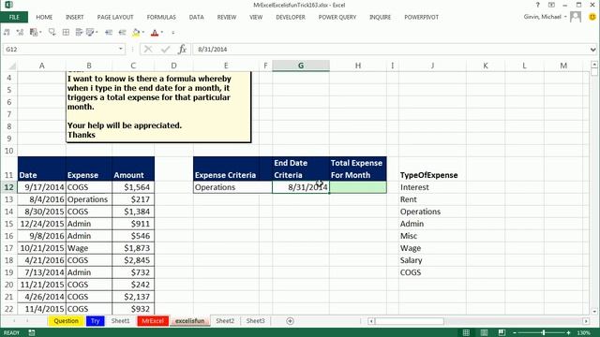The width and height of the screenshot is (600, 337).
Task: Click the vertical scrollbar down arrow
Action: (594, 312)
